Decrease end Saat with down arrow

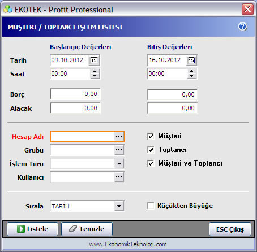(x=192, y=76)
